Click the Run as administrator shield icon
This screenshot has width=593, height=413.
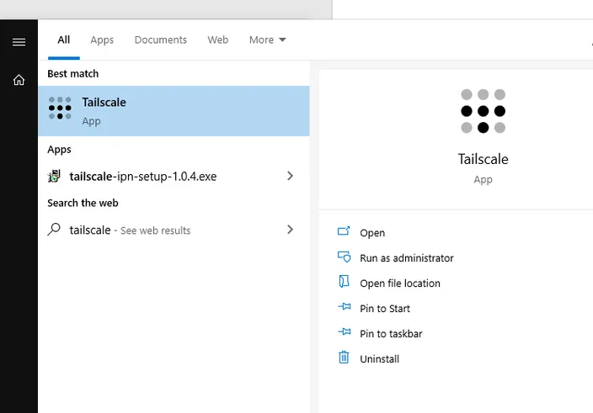(x=345, y=257)
